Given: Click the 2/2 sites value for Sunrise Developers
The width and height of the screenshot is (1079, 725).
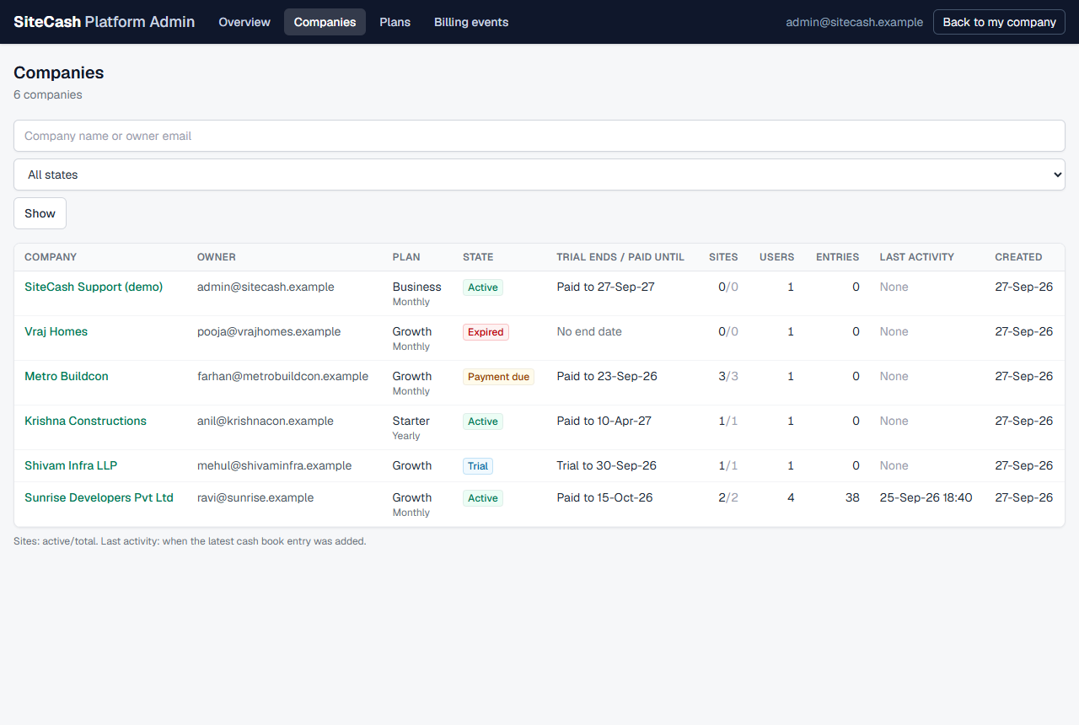Looking at the screenshot, I should 728,497.
